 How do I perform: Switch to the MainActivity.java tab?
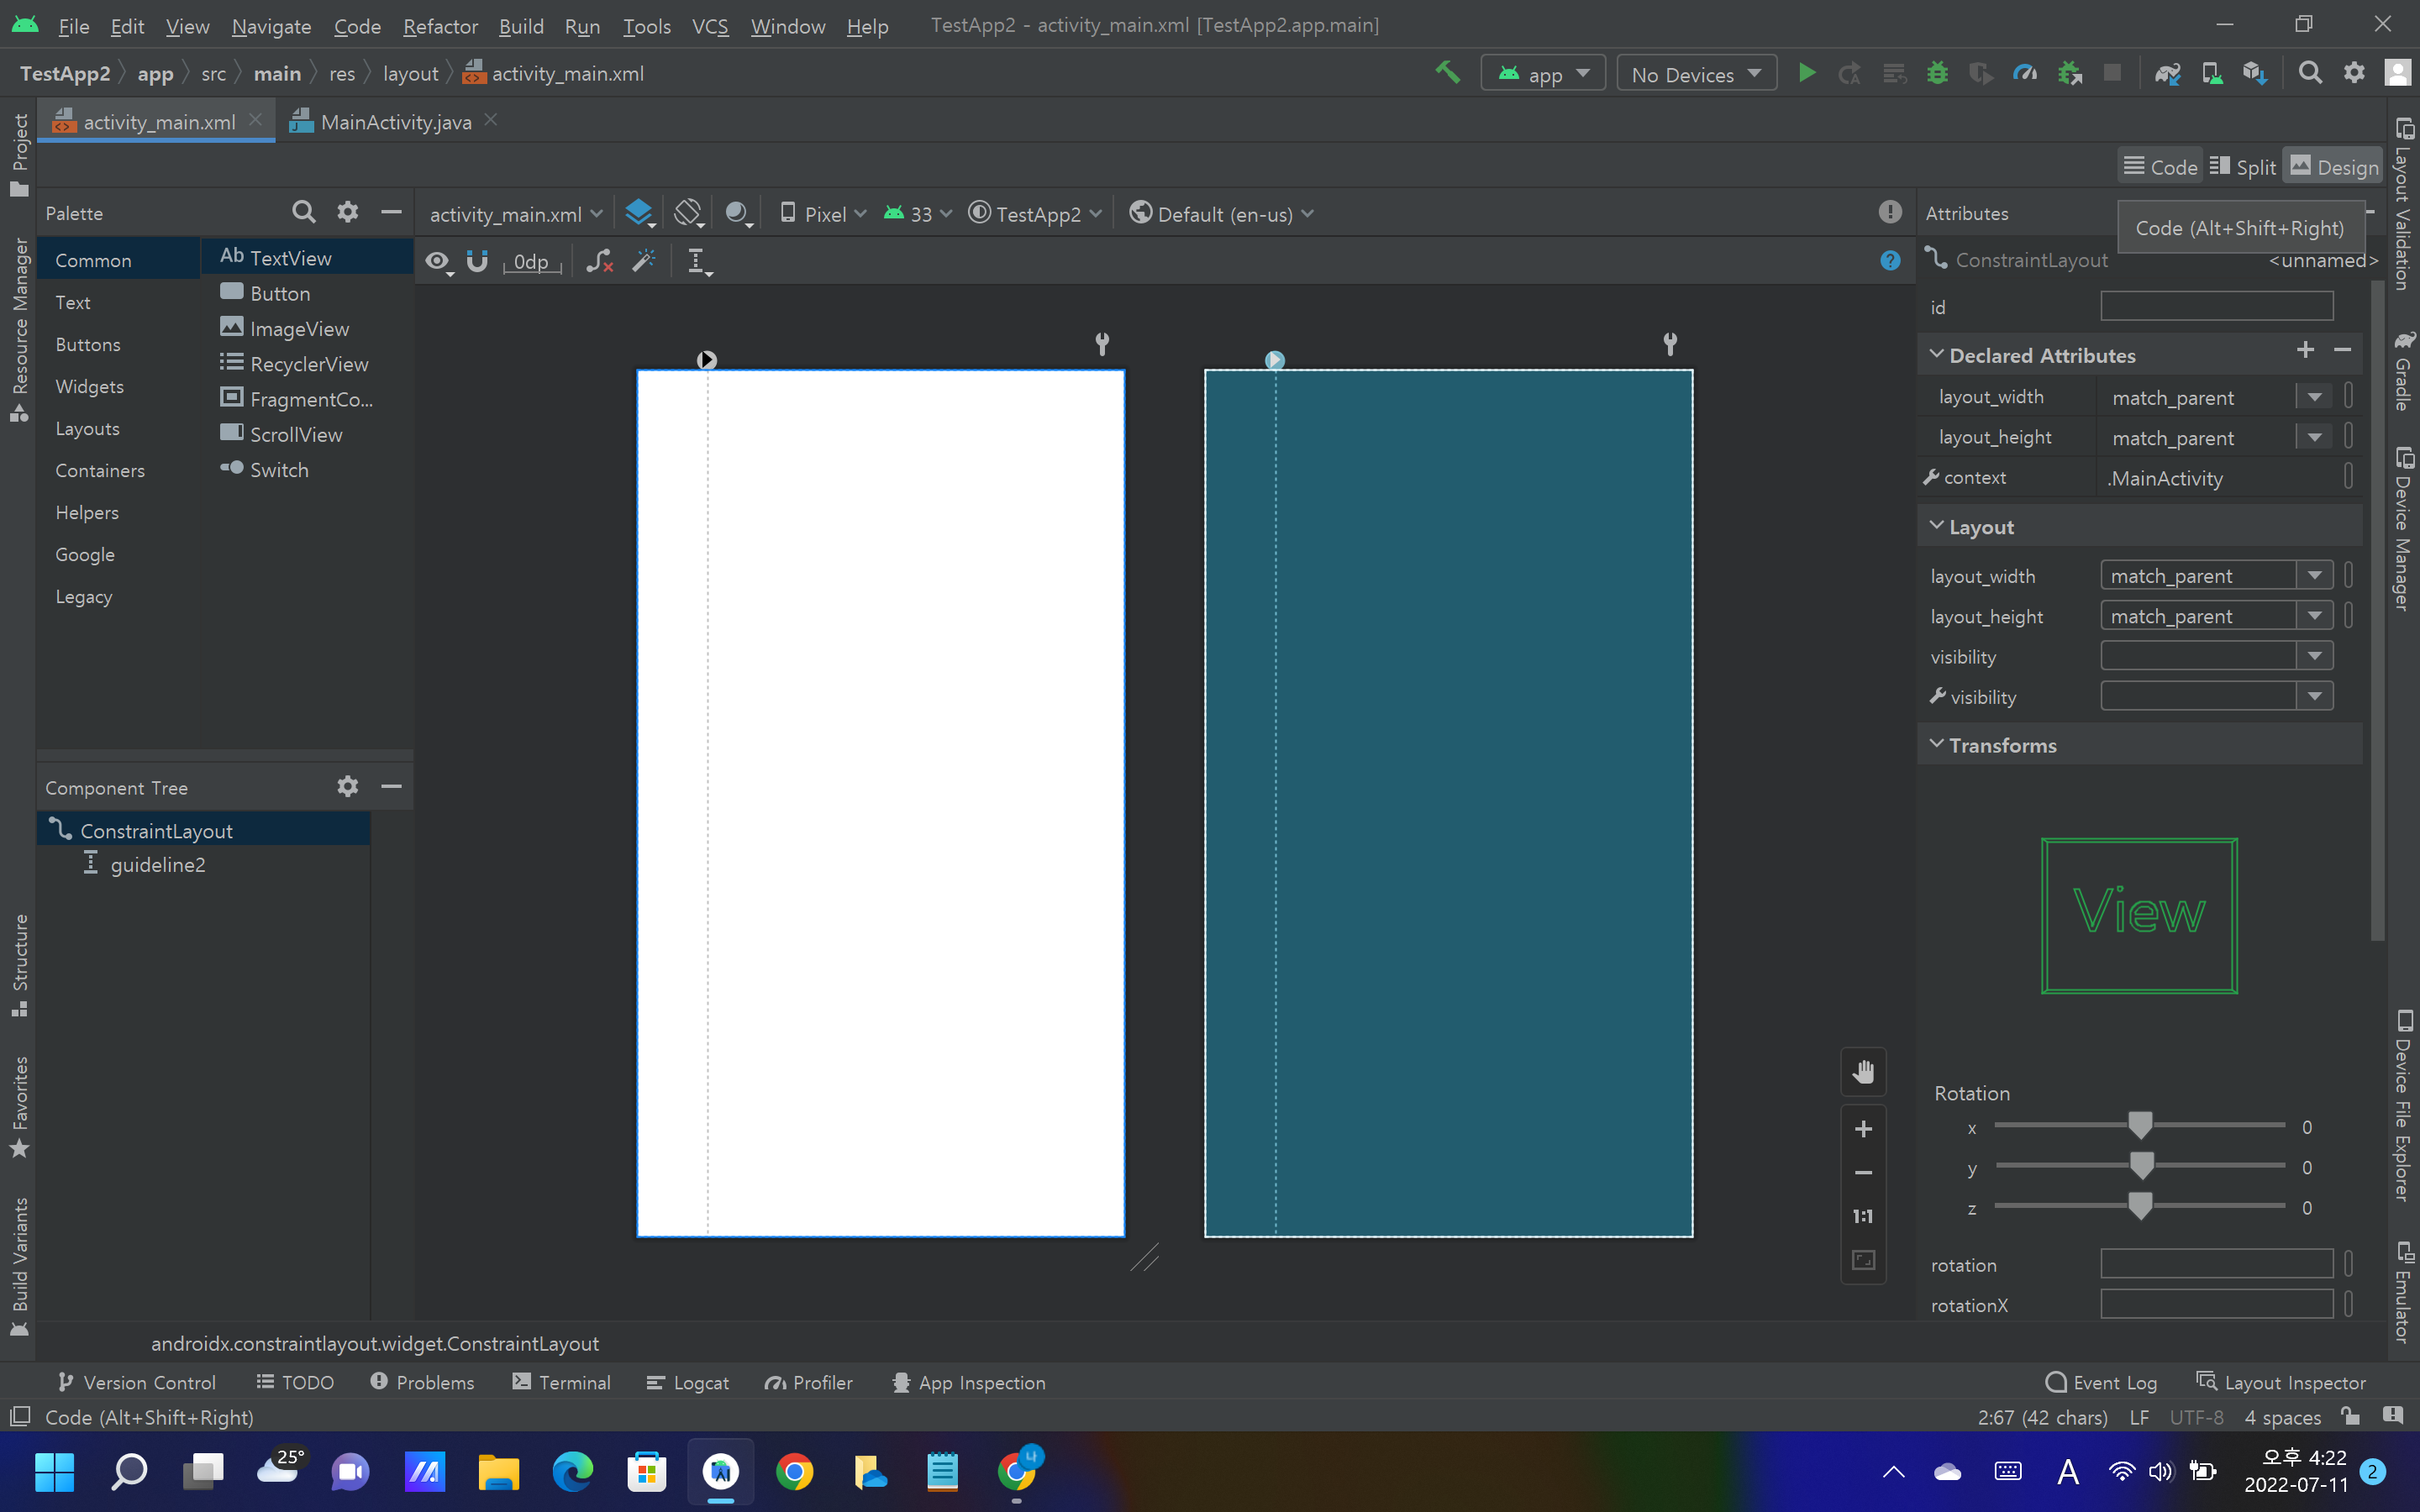pos(395,122)
